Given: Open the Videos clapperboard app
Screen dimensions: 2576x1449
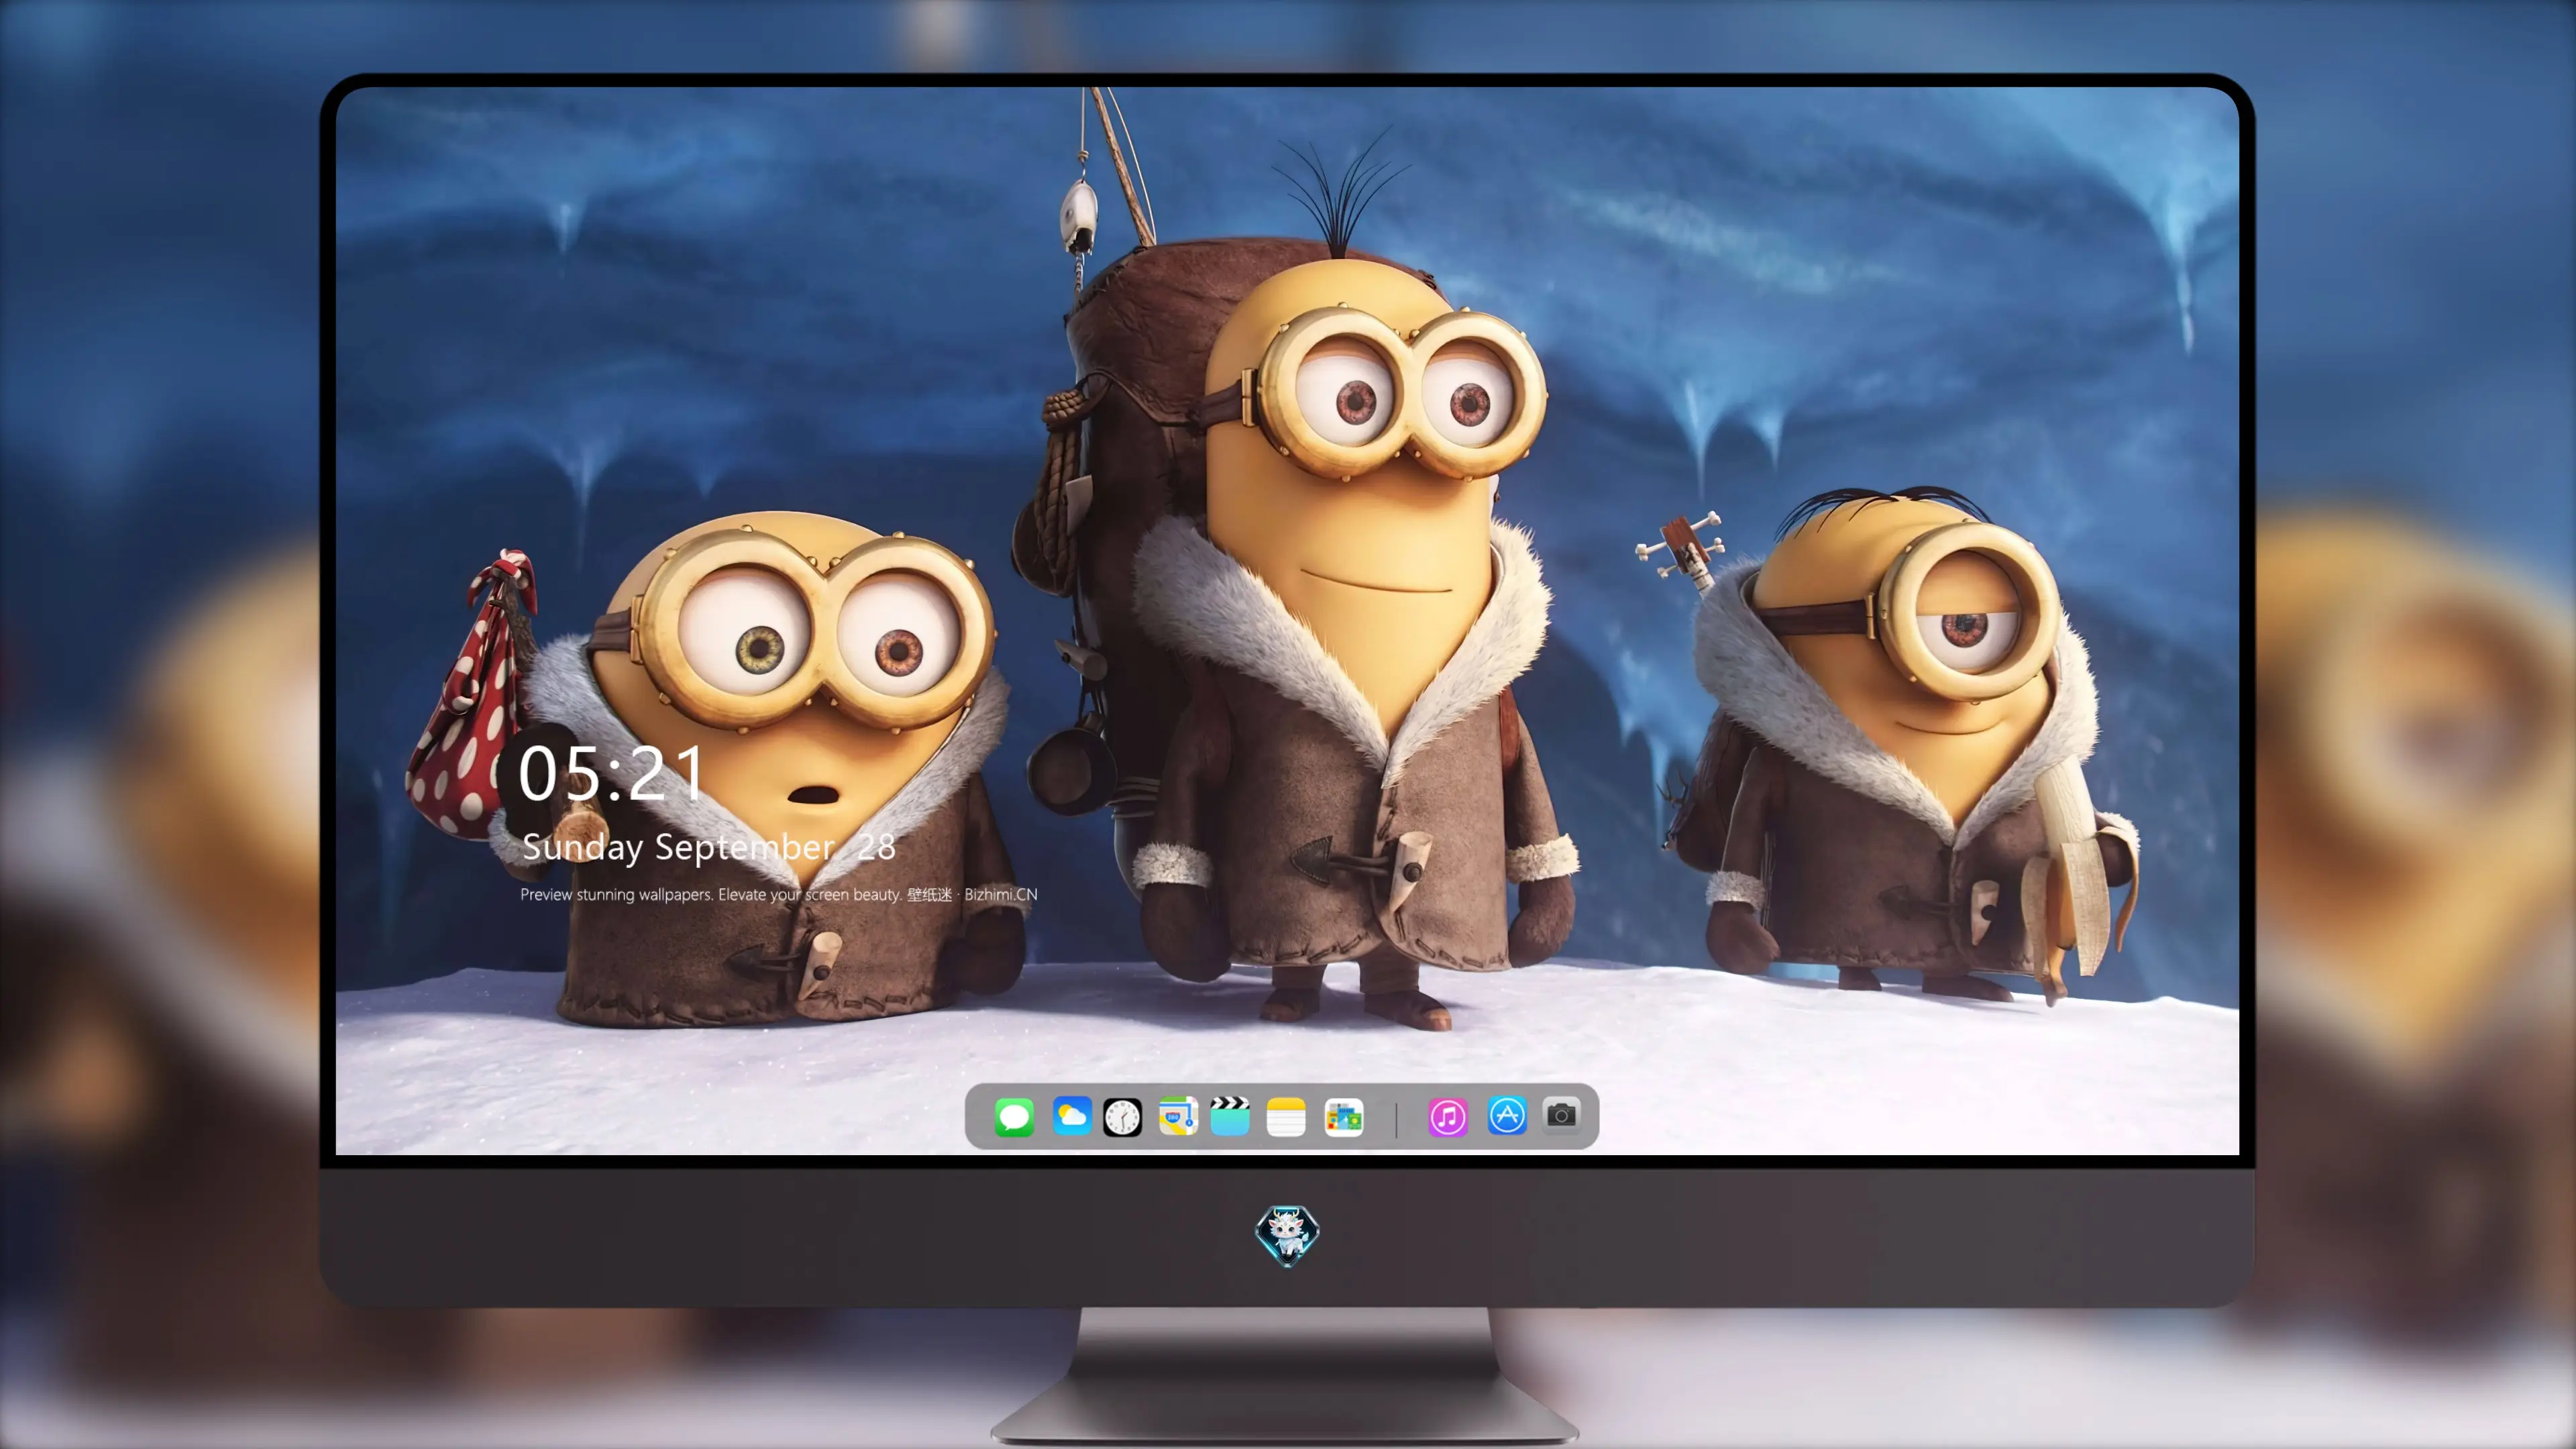Looking at the screenshot, I should coord(1230,1116).
